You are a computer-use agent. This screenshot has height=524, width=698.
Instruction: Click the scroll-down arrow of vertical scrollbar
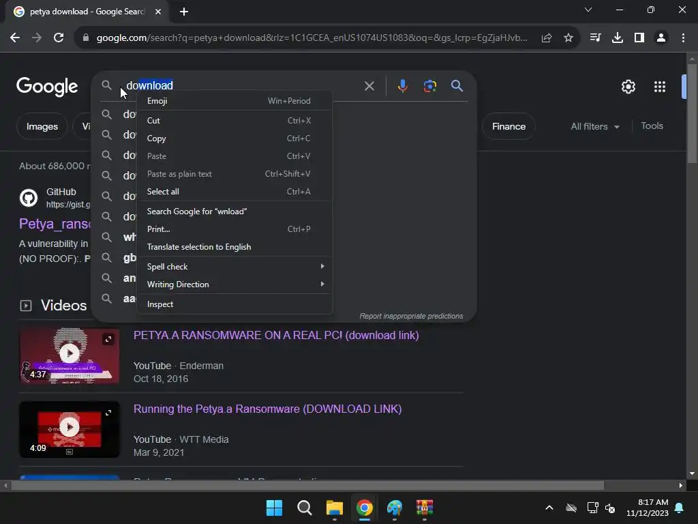[692, 474]
